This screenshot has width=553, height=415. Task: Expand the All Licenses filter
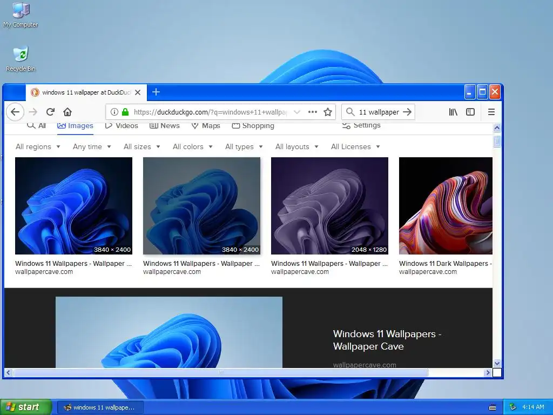(x=355, y=147)
